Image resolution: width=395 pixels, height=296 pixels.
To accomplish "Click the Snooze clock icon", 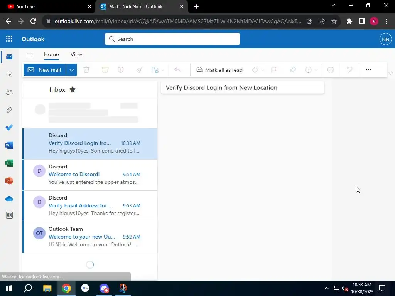I will (308, 70).
